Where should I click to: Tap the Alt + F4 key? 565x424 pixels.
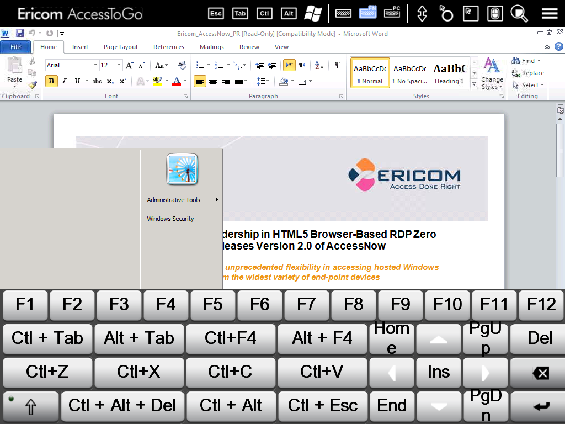click(322, 338)
